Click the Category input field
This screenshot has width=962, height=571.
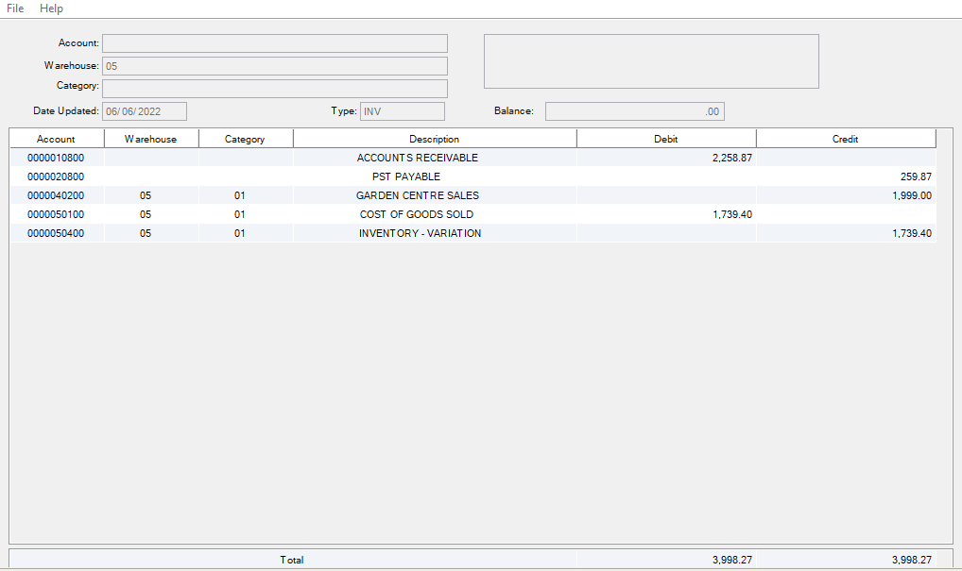pos(274,89)
